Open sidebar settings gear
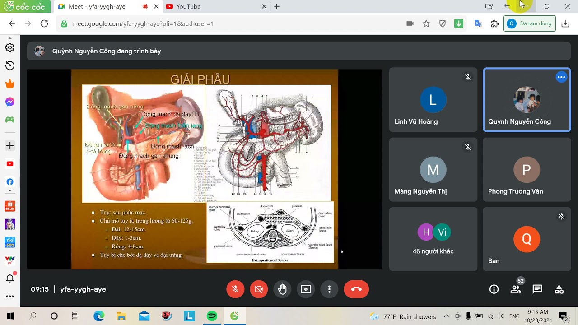This screenshot has height=325, width=578. 10,48
